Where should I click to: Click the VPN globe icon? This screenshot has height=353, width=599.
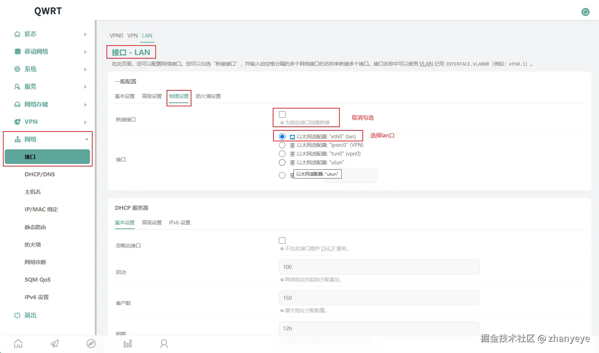coord(17,122)
